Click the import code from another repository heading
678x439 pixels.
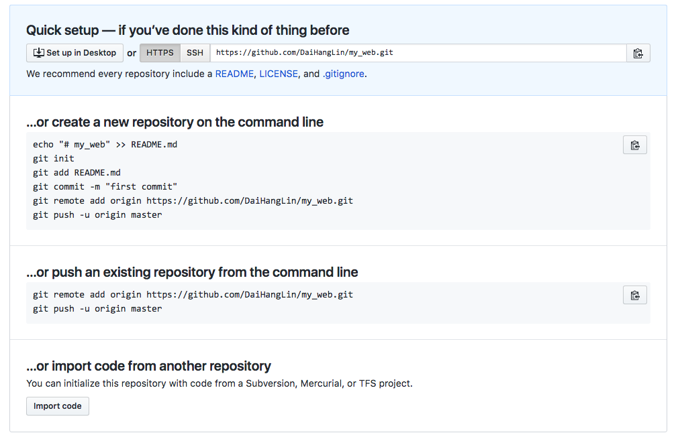coord(148,366)
